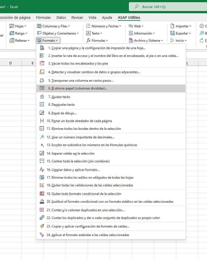Select the ASAP Utilities ribbon tab
Screen dimensions: 207x259
pos(129,17)
